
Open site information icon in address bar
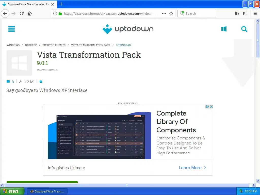pyautogui.click(x=55, y=13)
